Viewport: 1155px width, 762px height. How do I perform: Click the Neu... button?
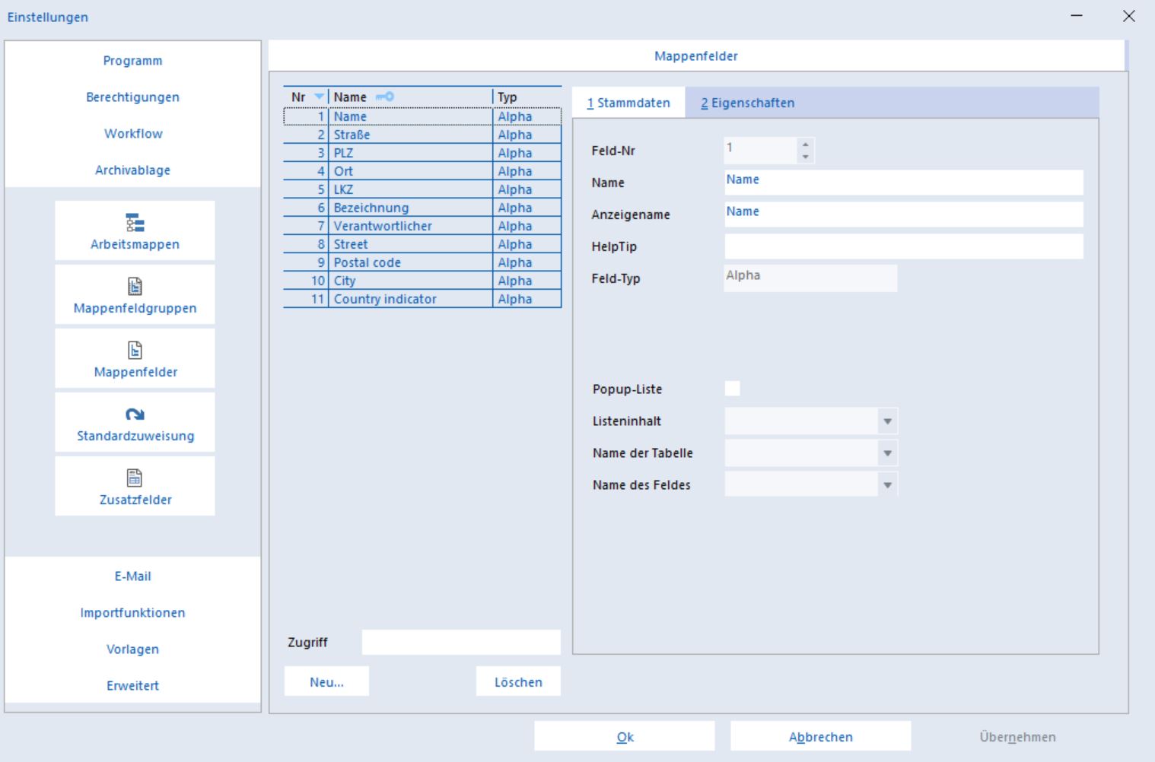click(326, 682)
